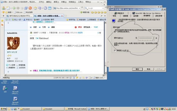Open the Google search engine dropdown
Image resolution: width=177 pixels, height=111 pixels.
coord(103,8)
